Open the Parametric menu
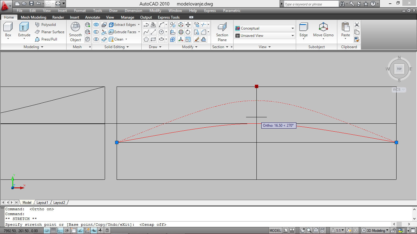The image size is (417, 234). [232, 11]
